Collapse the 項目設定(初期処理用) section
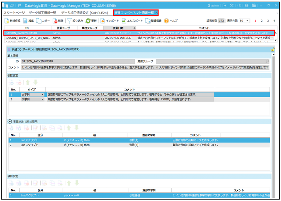 click(9, 121)
